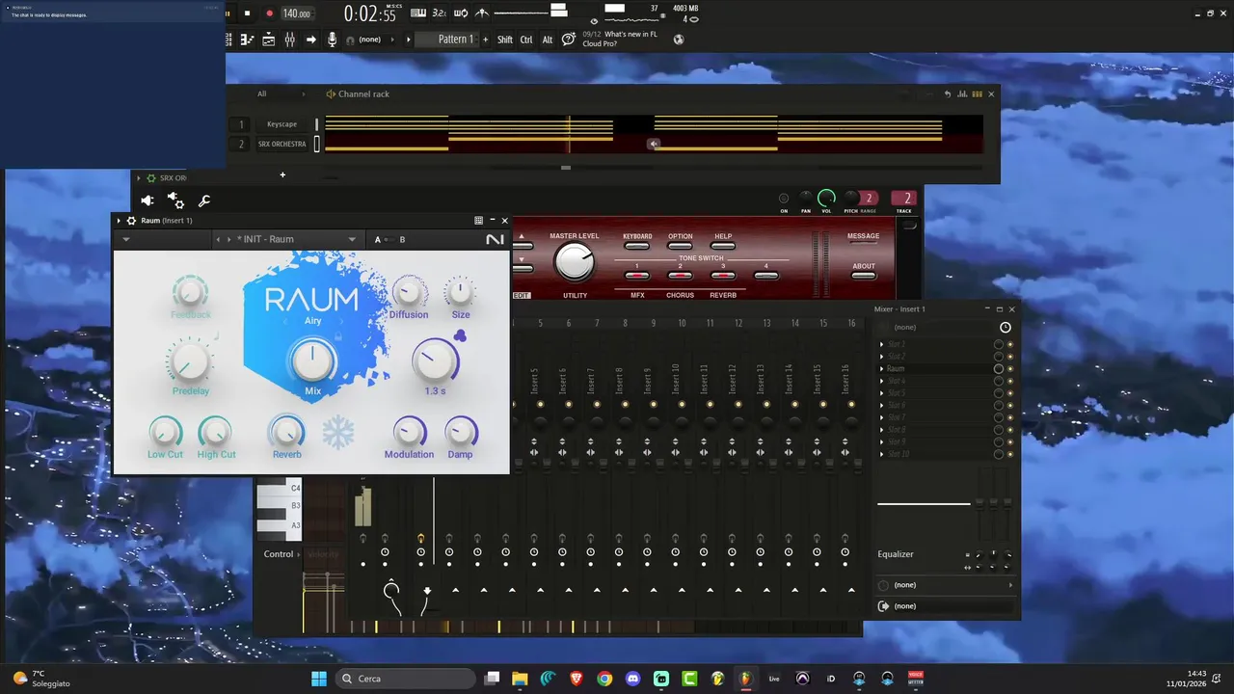
Task: Click the Airy reverb mode label
Action: click(312, 321)
